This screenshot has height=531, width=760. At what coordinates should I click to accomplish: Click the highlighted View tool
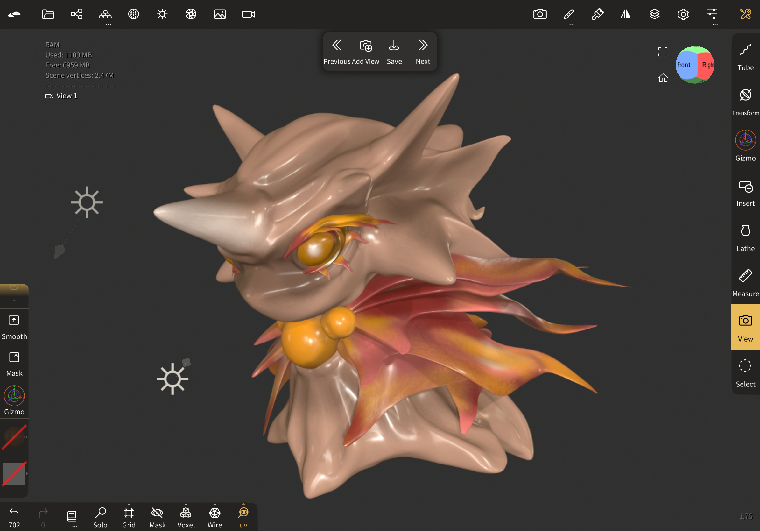pos(745,327)
